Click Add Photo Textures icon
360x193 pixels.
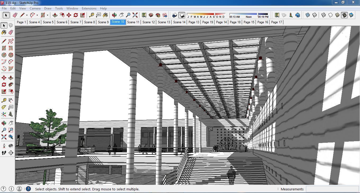pyautogui.click(x=291, y=15)
